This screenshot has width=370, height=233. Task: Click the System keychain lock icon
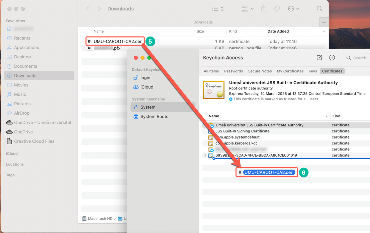[136, 107]
